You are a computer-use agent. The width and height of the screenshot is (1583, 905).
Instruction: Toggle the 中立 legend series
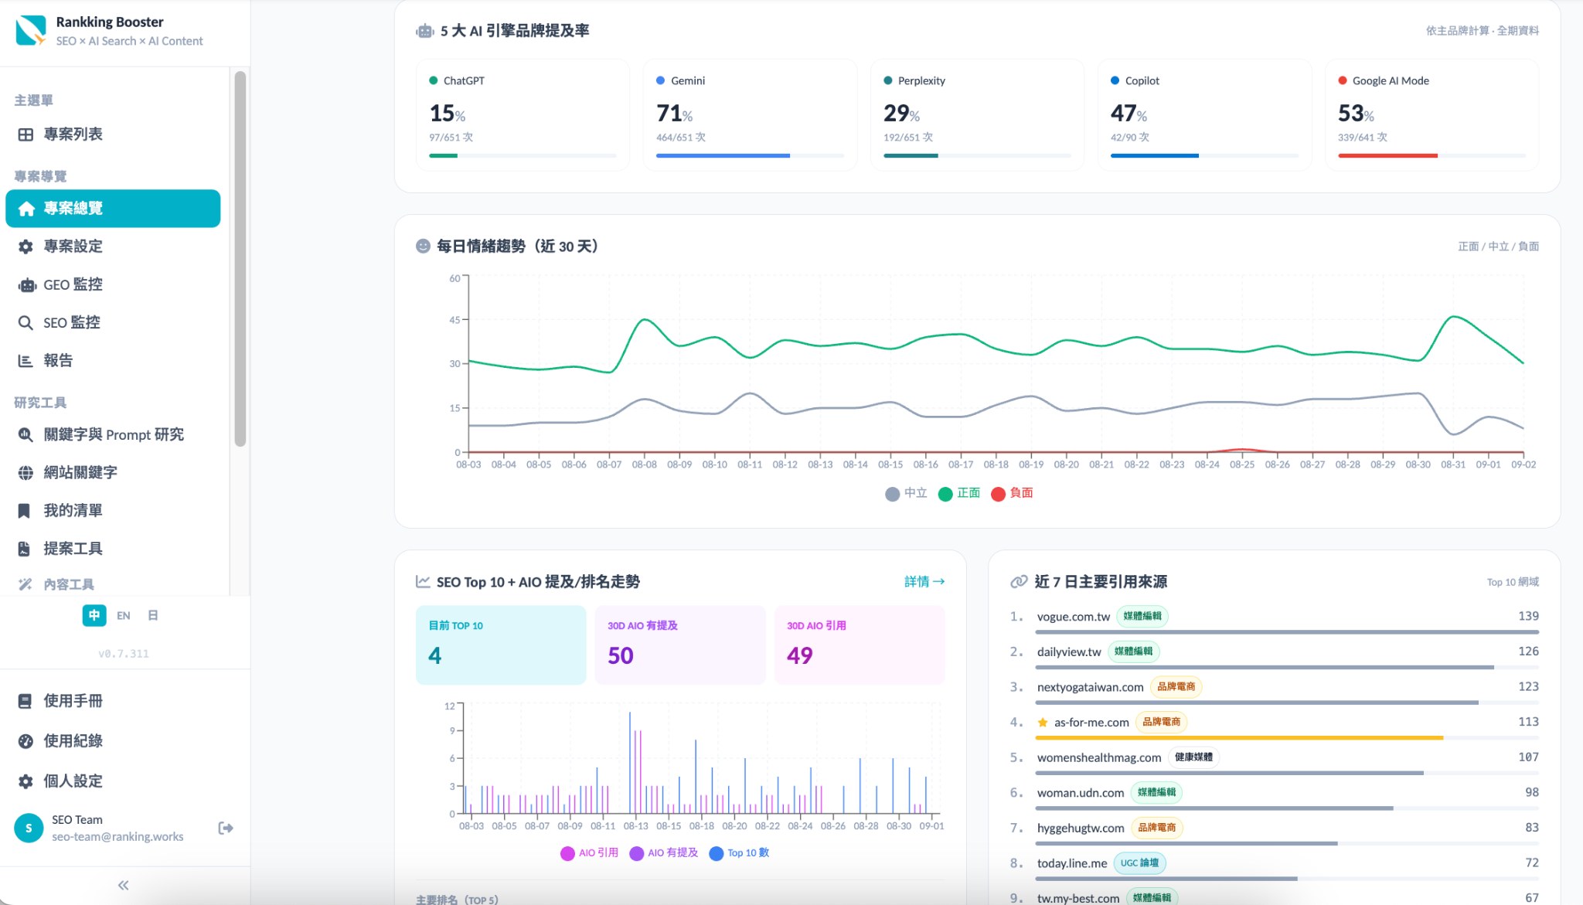tap(906, 494)
